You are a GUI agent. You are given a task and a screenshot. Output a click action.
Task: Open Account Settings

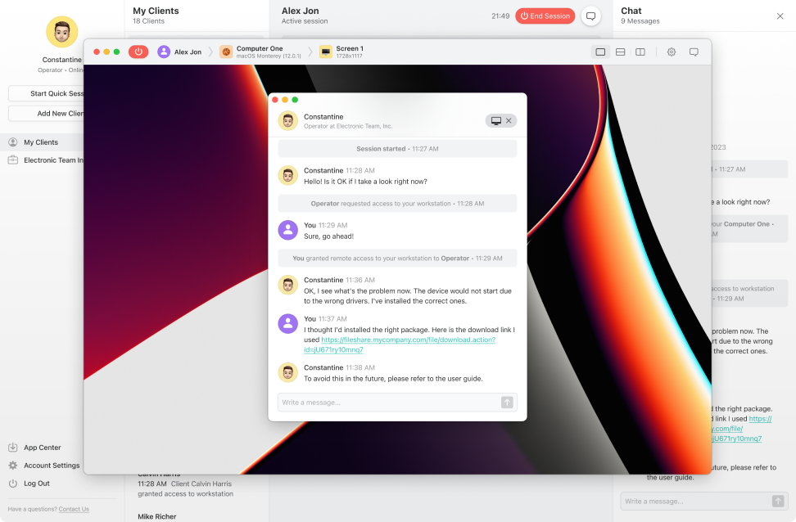[x=51, y=466]
